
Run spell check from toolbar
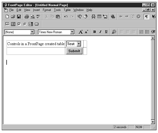click(38, 17)
